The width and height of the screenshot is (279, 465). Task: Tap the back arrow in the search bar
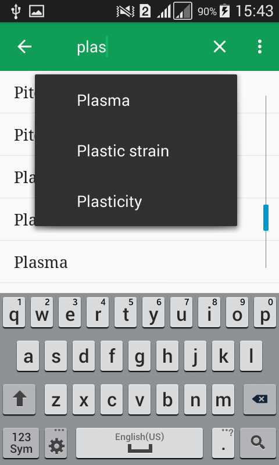(24, 46)
